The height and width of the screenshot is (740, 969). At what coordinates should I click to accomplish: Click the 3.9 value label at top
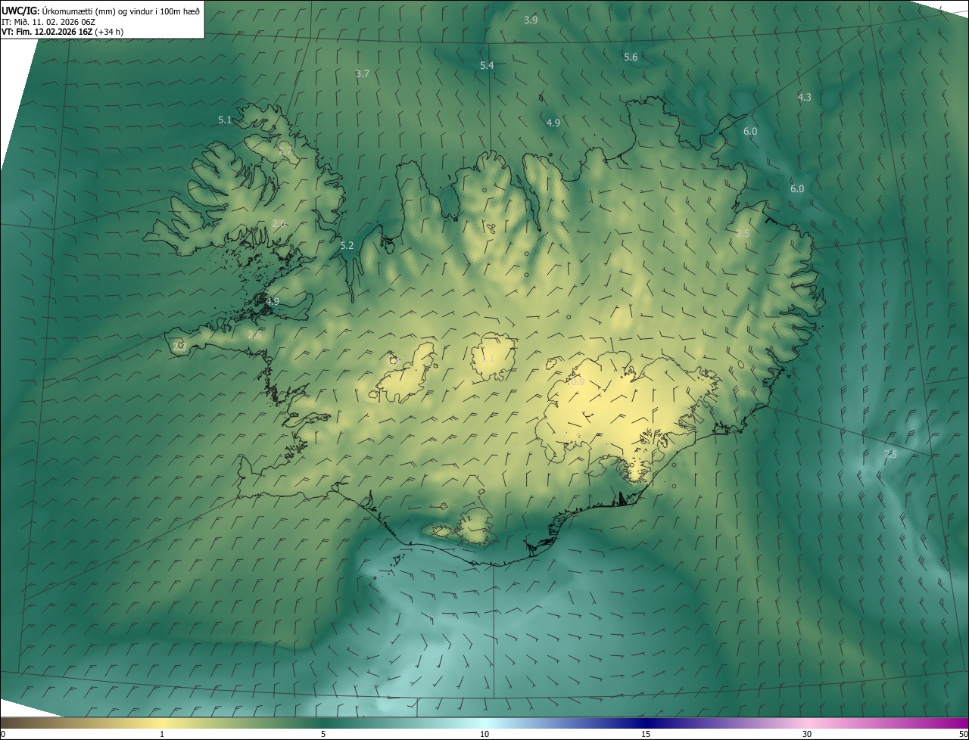point(531,20)
